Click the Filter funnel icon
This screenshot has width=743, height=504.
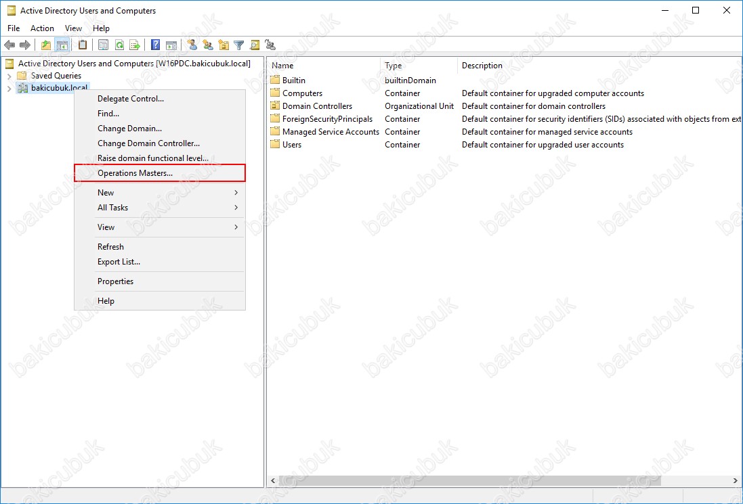pyautogui.click(x=239, y=45)
